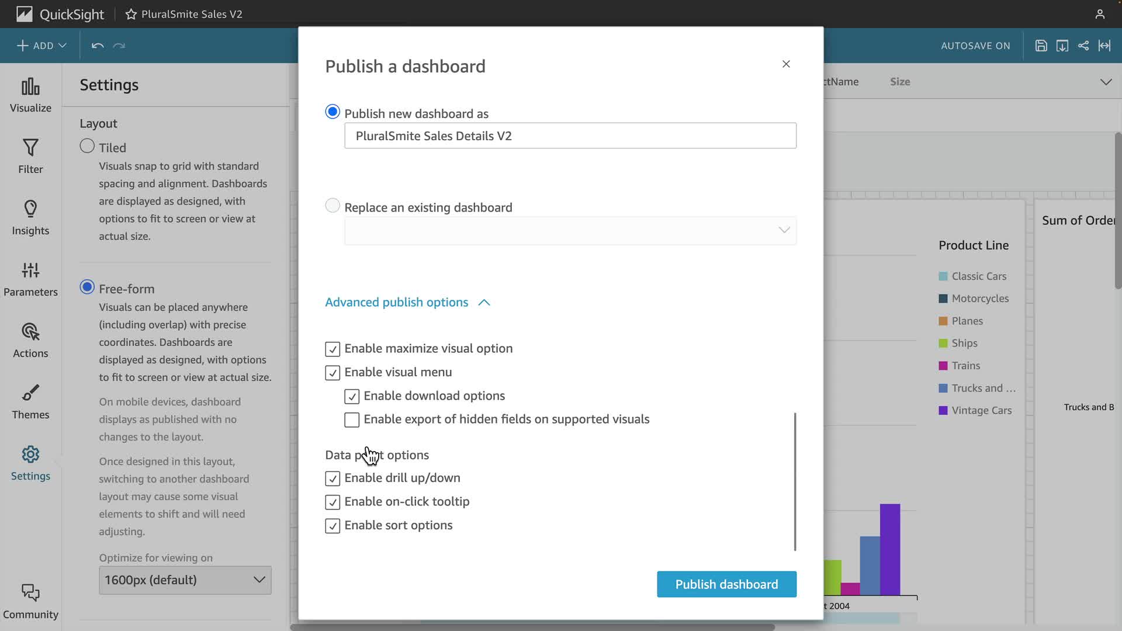Click the share icon in toolbar
Screen dimensions: 1122x631
tap(1083, 46)
